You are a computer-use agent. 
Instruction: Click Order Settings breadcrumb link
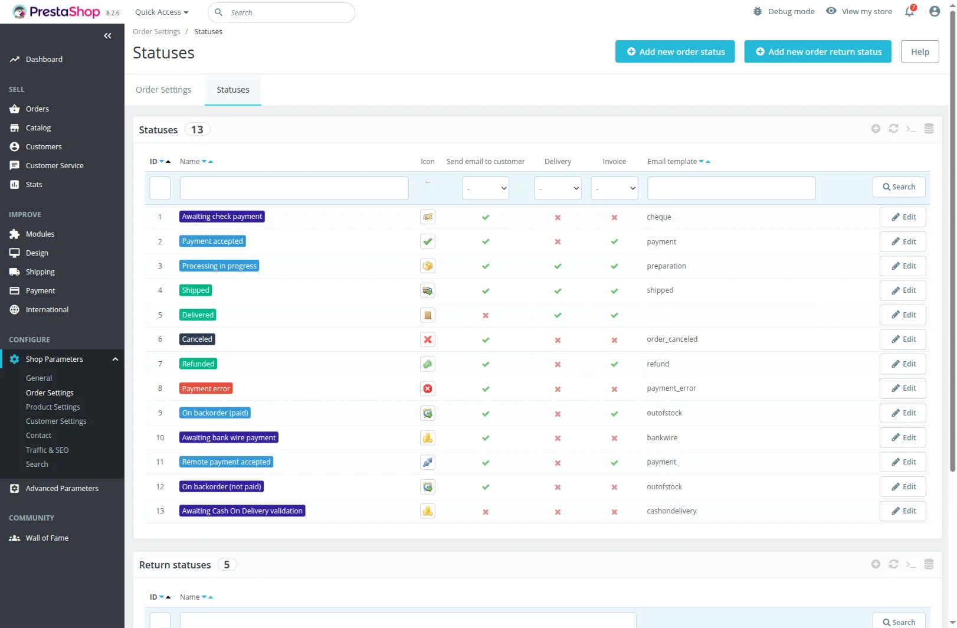tap(156, 32)
